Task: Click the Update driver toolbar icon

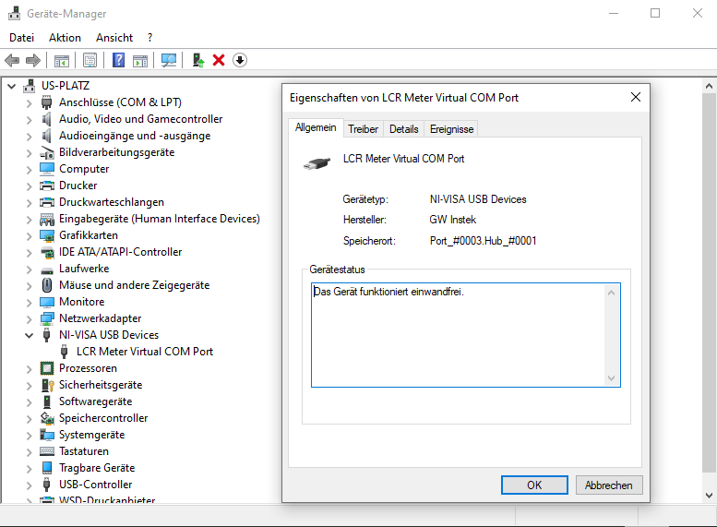Action: pyautogui.click(x=197, y=60)
